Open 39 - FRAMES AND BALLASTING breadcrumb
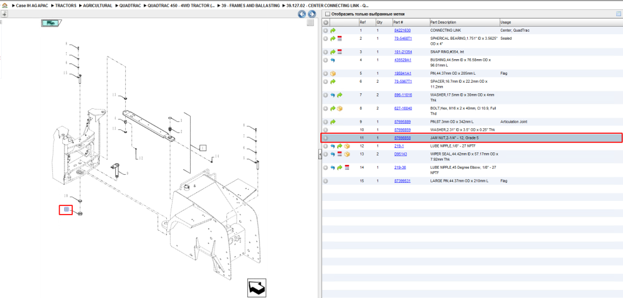The image size is (623, 298). tap(250, 6)
